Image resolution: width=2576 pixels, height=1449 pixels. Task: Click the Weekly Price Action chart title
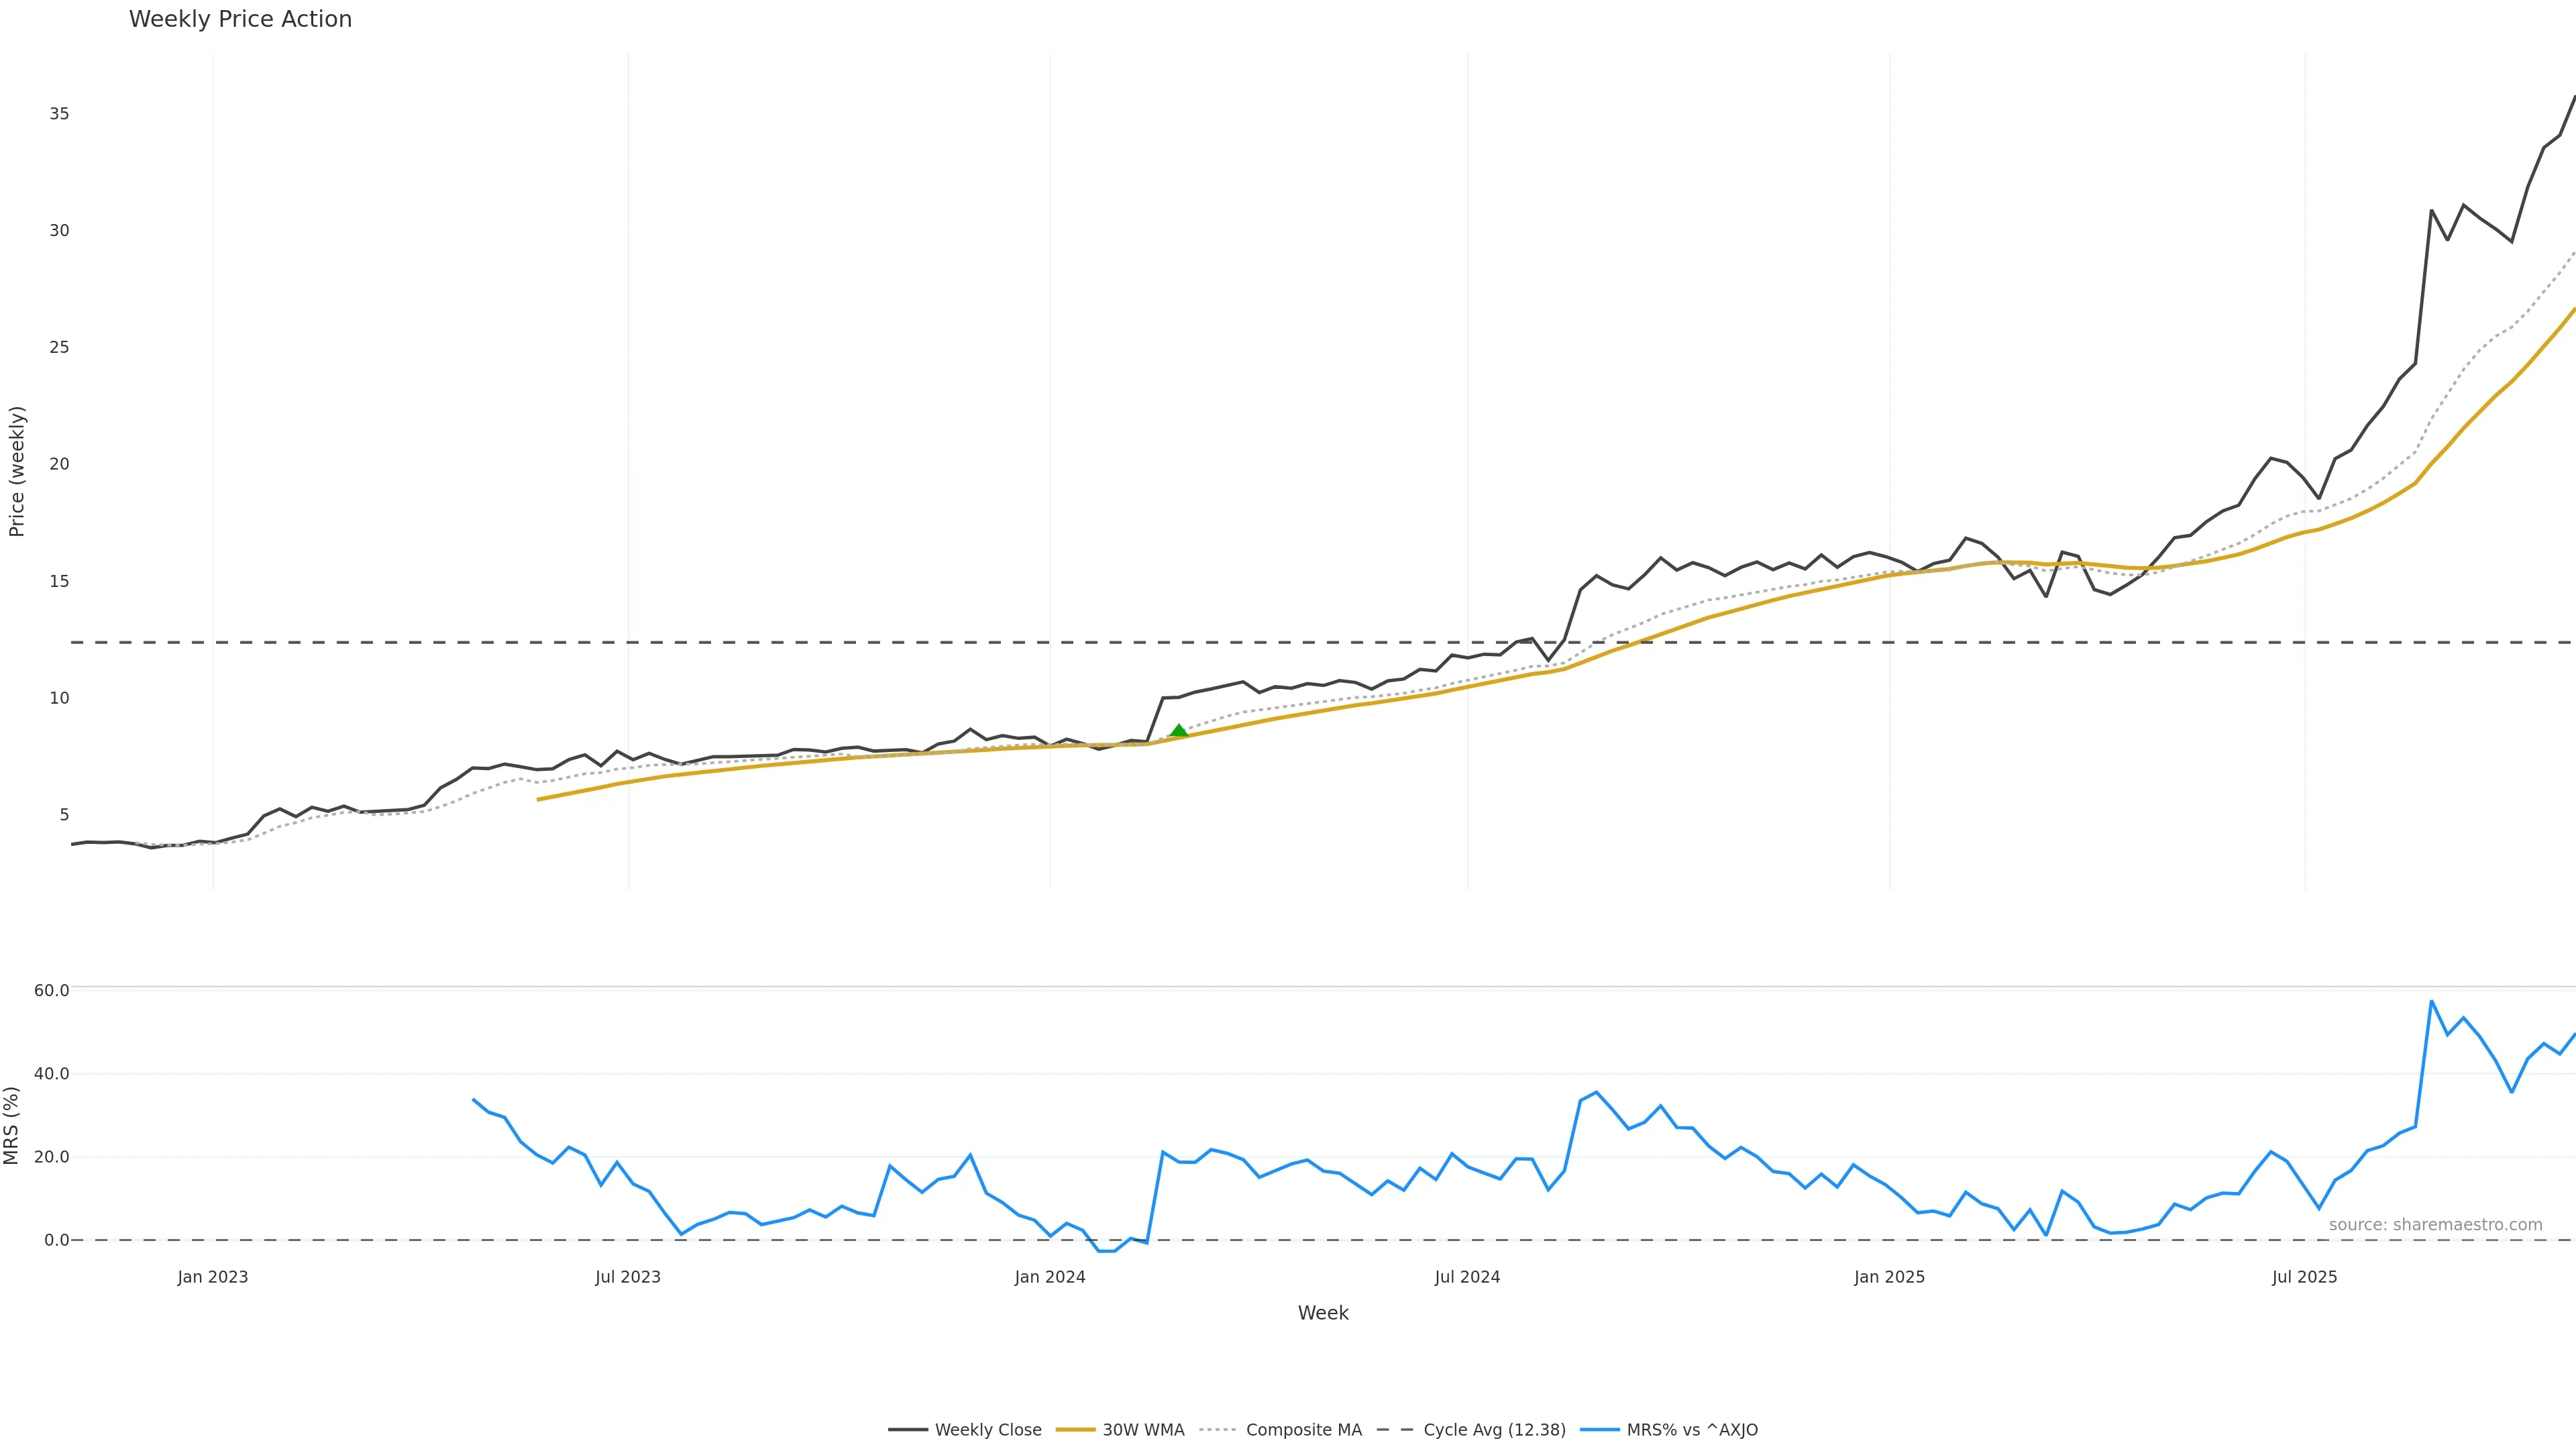240,19
